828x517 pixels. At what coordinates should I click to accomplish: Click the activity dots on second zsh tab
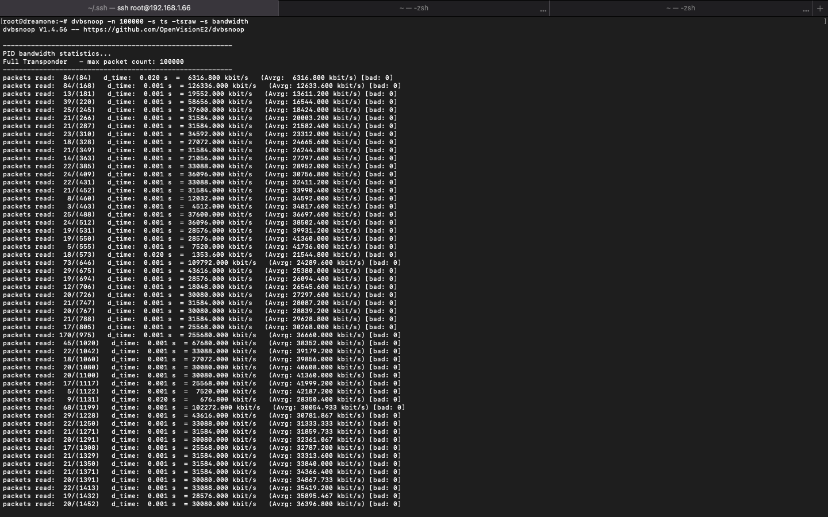point(543,9)
